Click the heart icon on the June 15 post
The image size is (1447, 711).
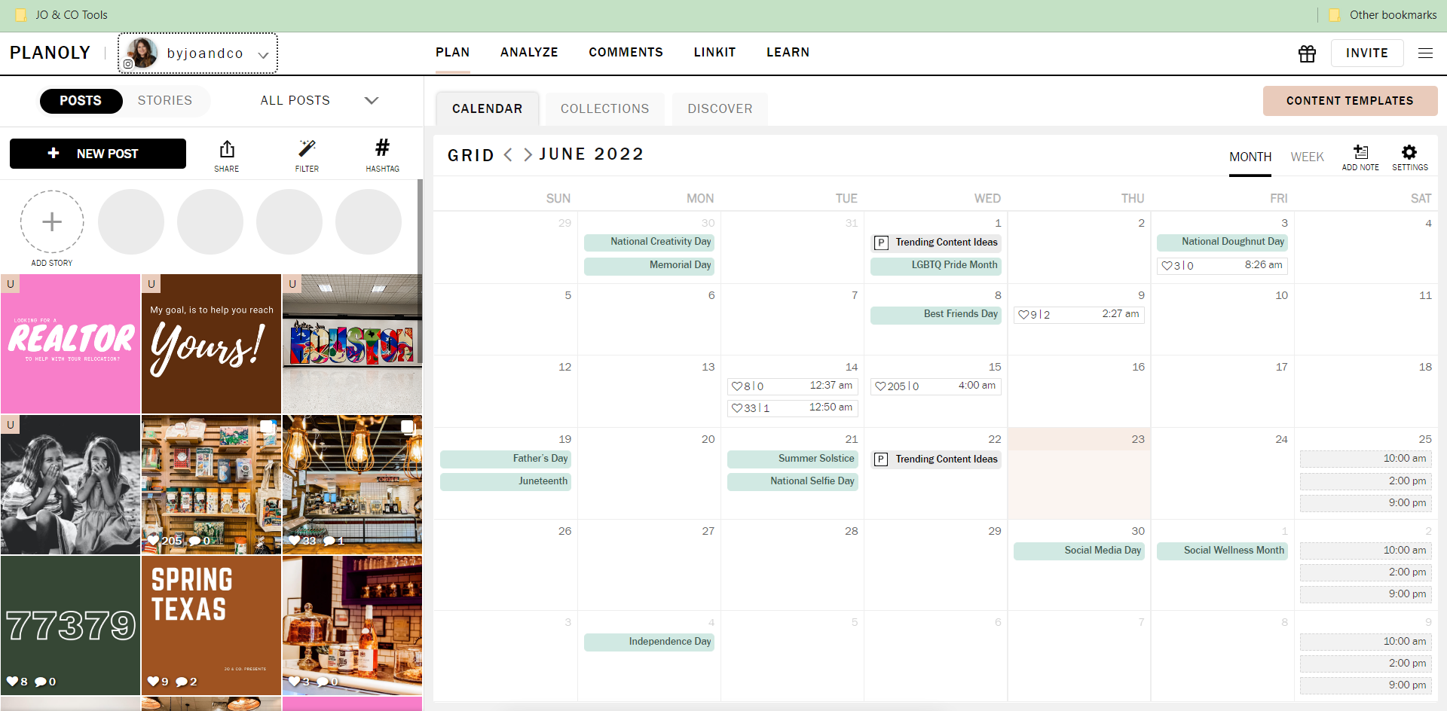coord(880,386)
